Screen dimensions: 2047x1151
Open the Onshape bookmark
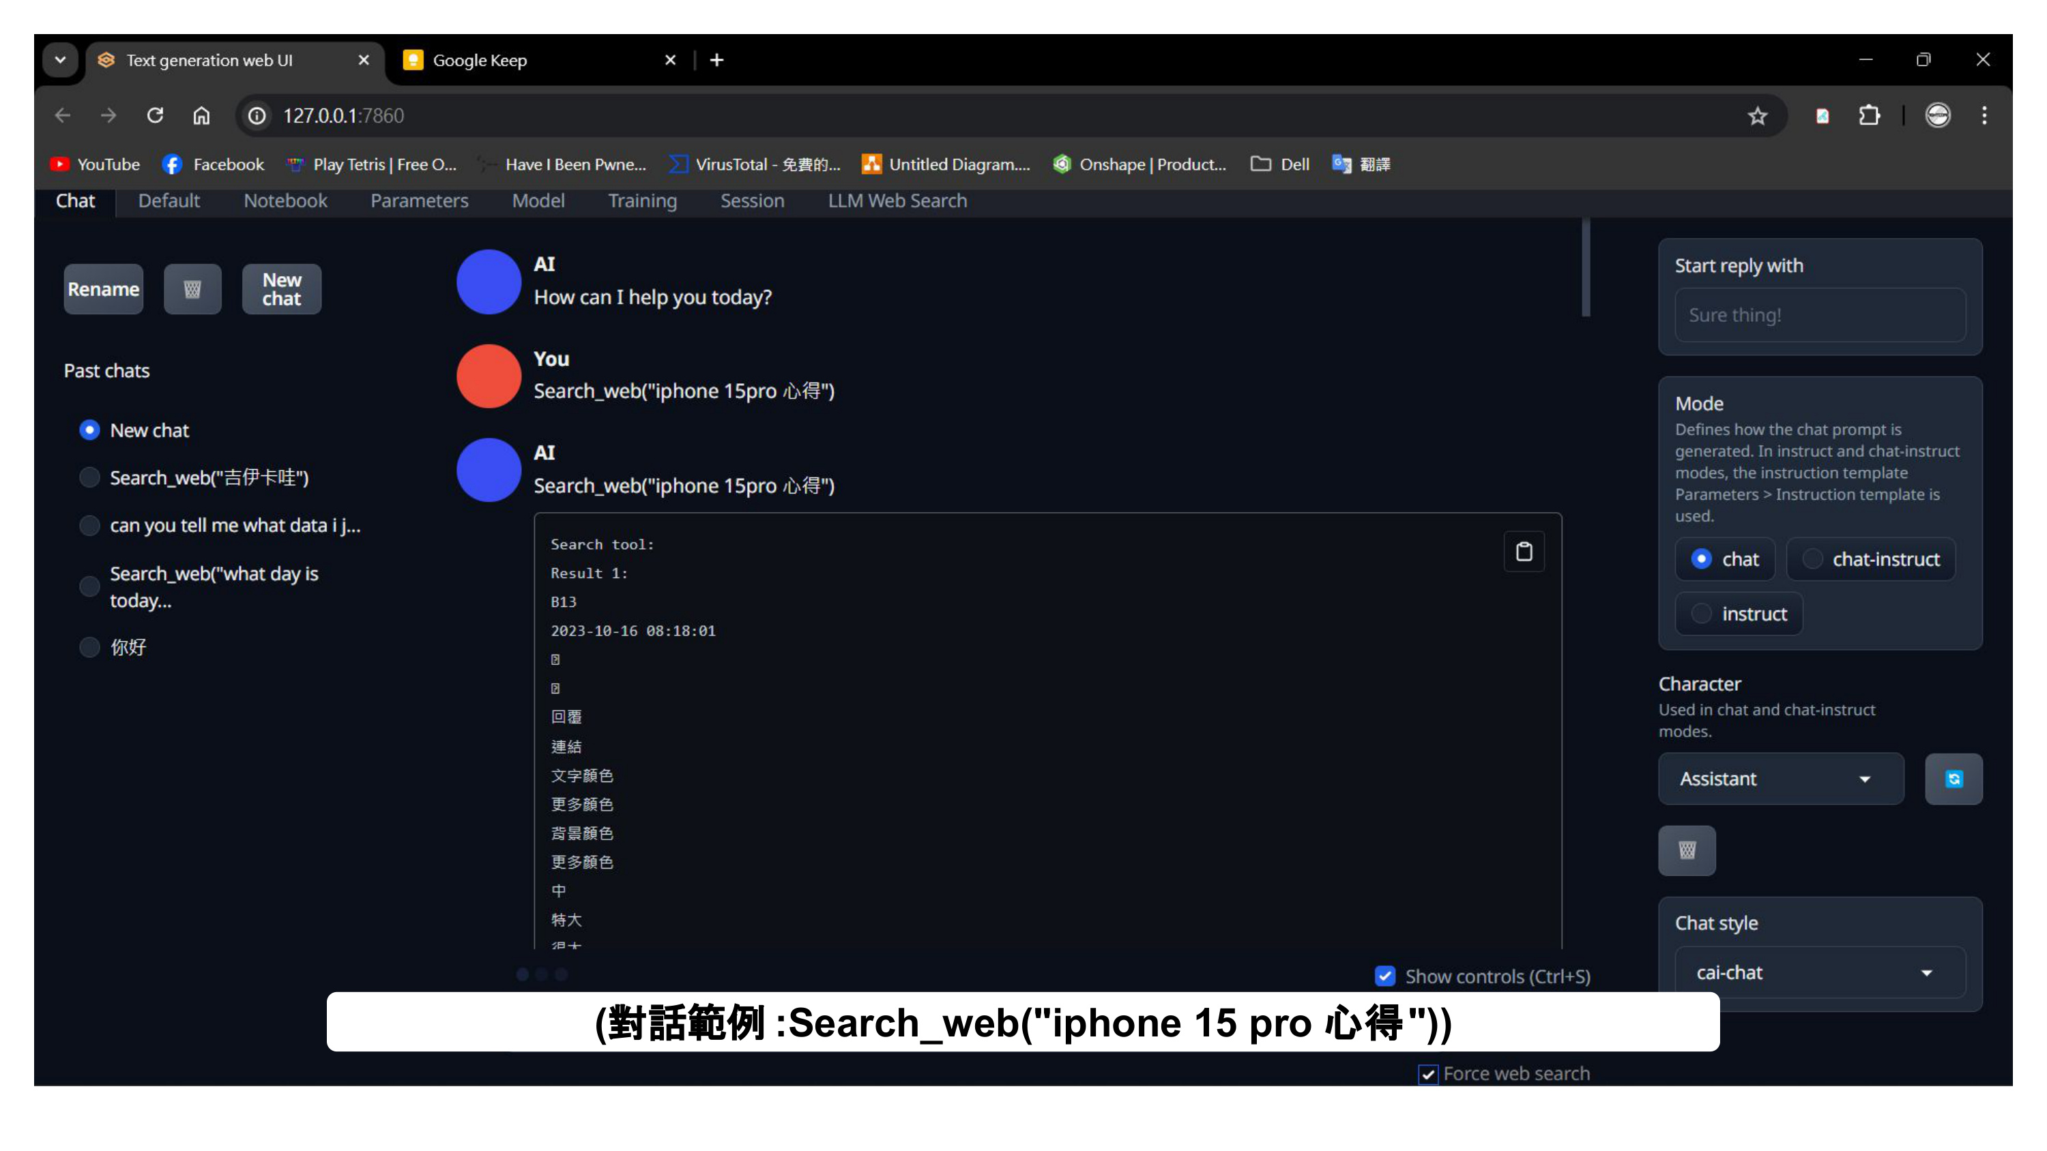point(1139,164)
